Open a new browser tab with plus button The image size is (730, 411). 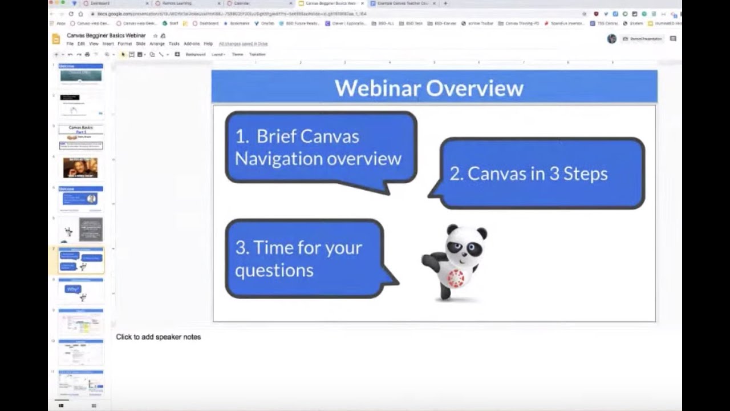pos(445,3)
